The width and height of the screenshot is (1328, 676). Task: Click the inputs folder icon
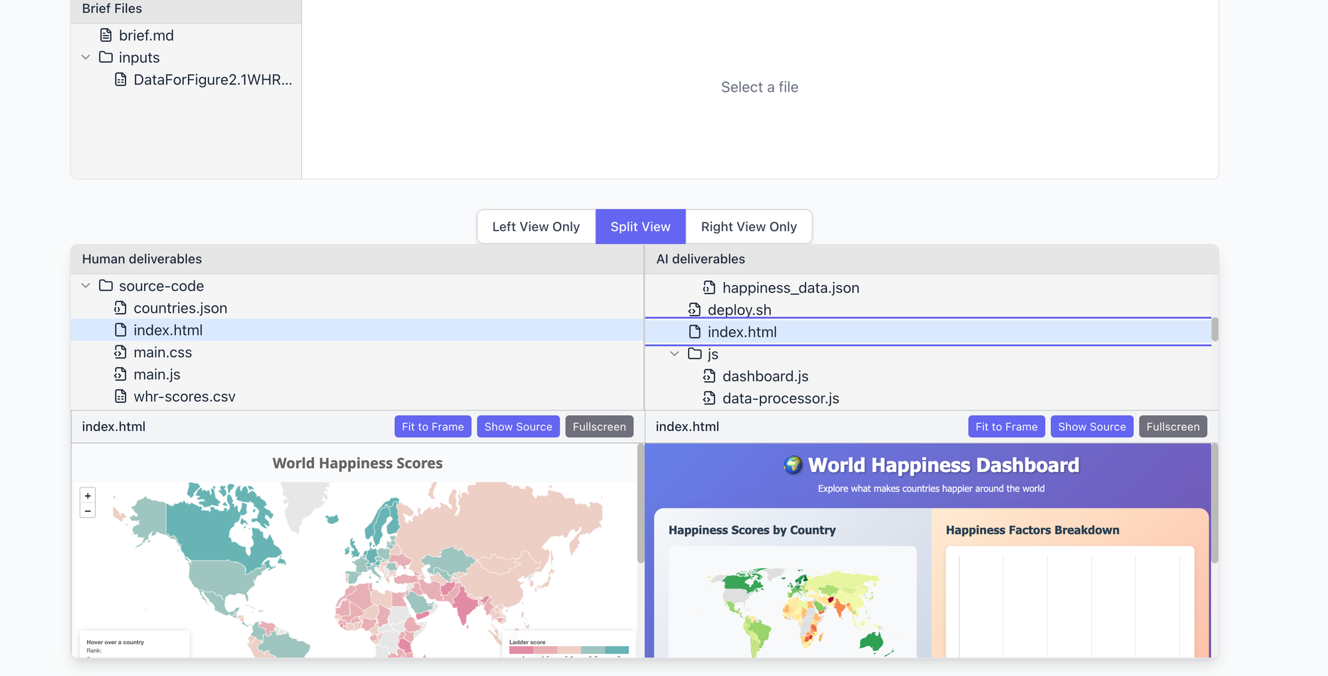point(106,57)
